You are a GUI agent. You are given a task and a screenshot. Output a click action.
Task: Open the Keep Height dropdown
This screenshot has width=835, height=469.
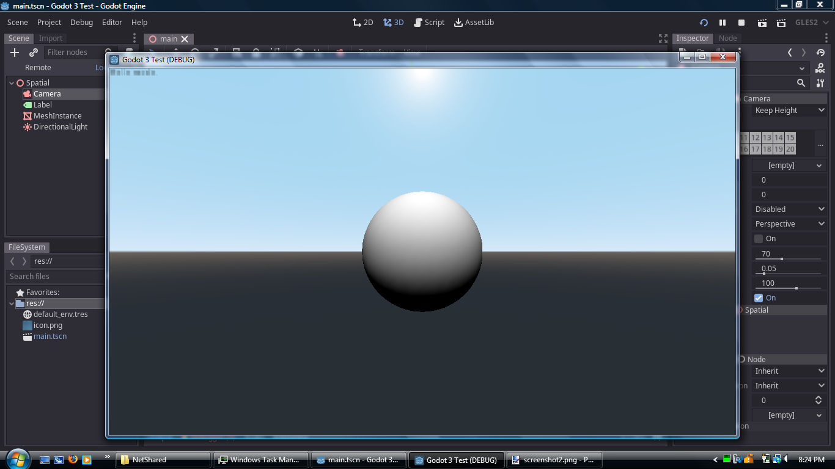click(x=789, y=111)
